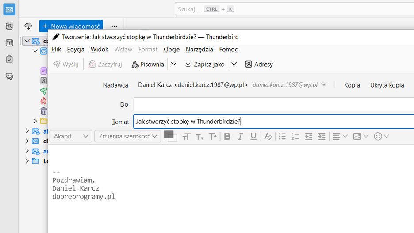Select the Trash folder icon

[43, 111]
